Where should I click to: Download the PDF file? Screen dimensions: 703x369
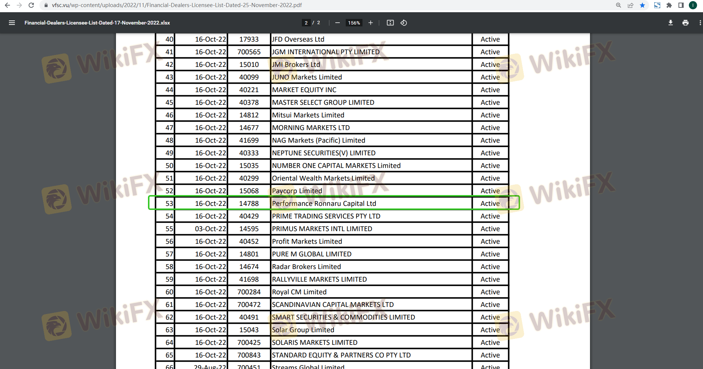point(670,23)
